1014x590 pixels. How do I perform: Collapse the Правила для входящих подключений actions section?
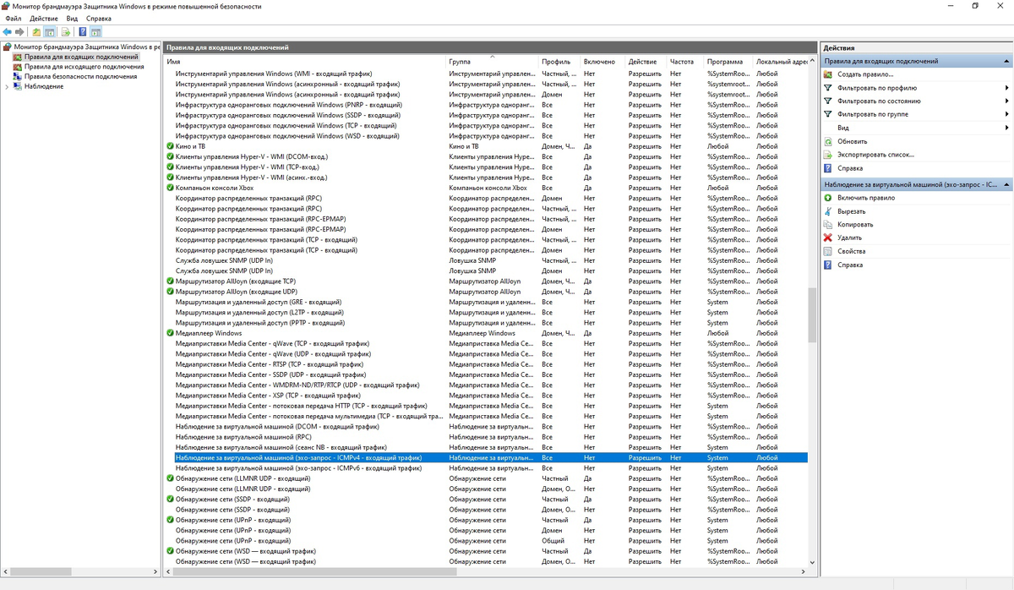coord(1007,61)
